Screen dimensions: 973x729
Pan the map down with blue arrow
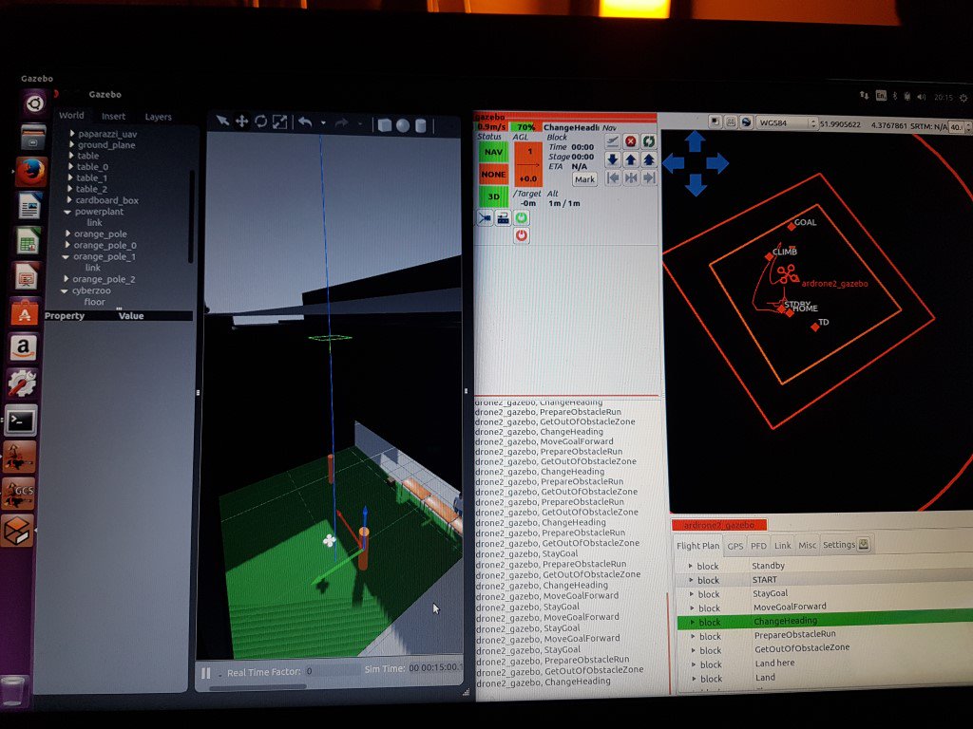pos(696,185)
